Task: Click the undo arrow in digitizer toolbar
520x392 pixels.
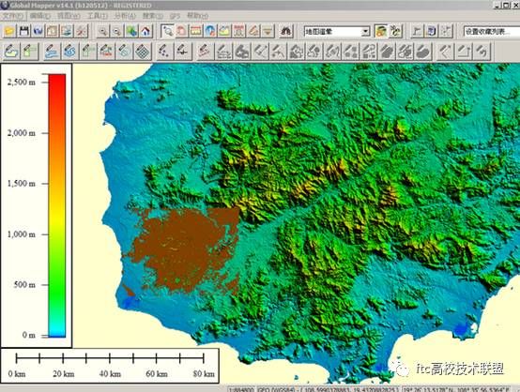Action: coord(482,52)
